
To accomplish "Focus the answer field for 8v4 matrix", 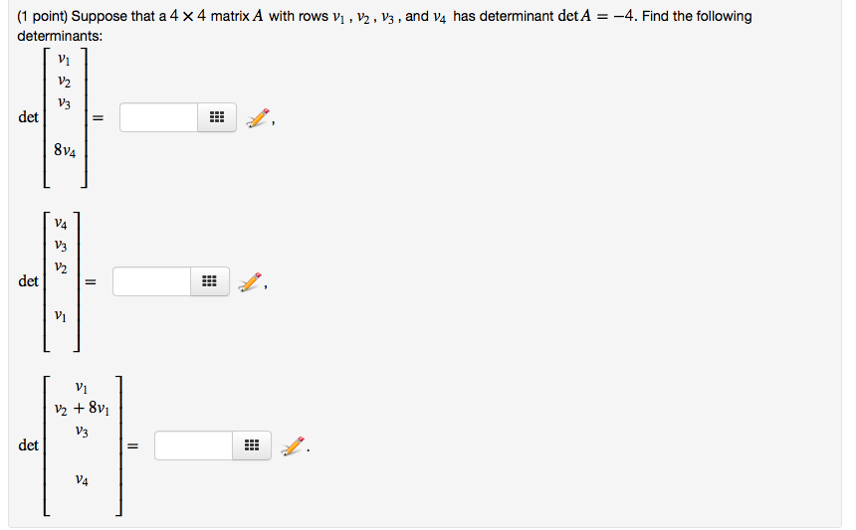I will click(159, 117).
